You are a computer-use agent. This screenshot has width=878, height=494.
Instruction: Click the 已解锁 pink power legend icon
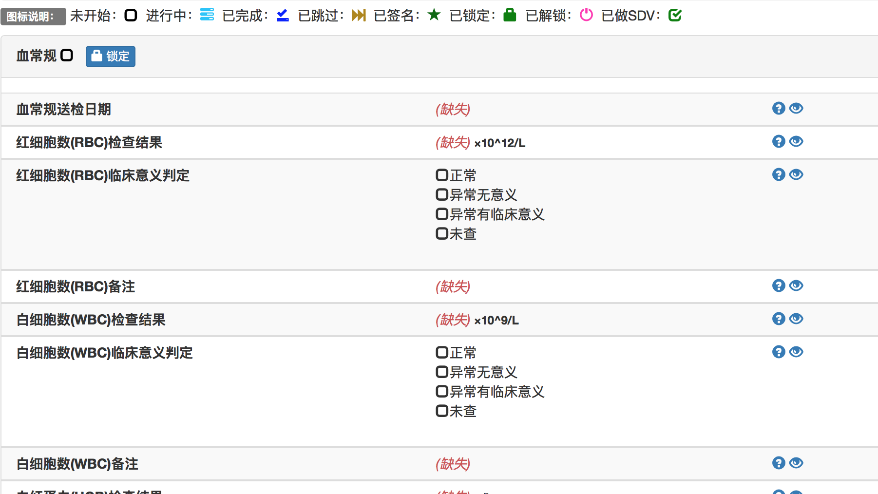click(586, 15)
